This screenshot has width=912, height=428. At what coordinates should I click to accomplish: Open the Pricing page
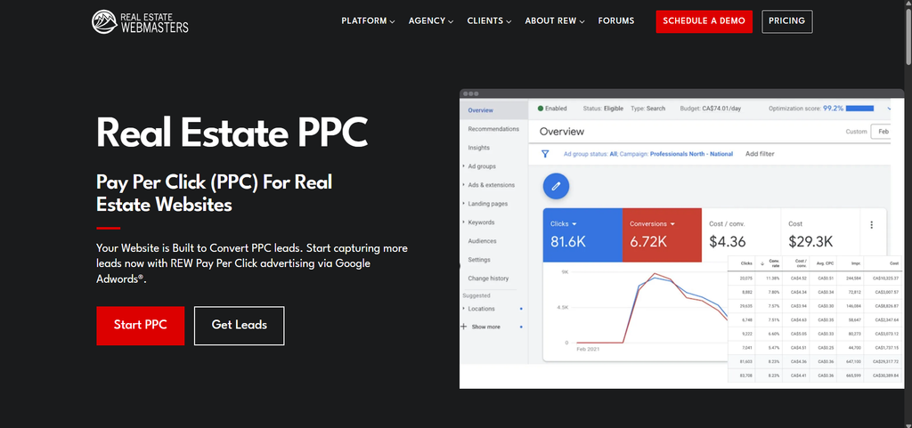coord(787,21)
